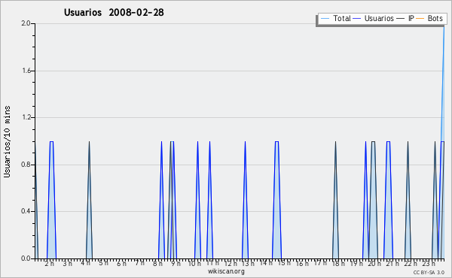Click the 0.4 y-axis value
Viewport: 452px width, 278px height.
click(x=26, y=211)
